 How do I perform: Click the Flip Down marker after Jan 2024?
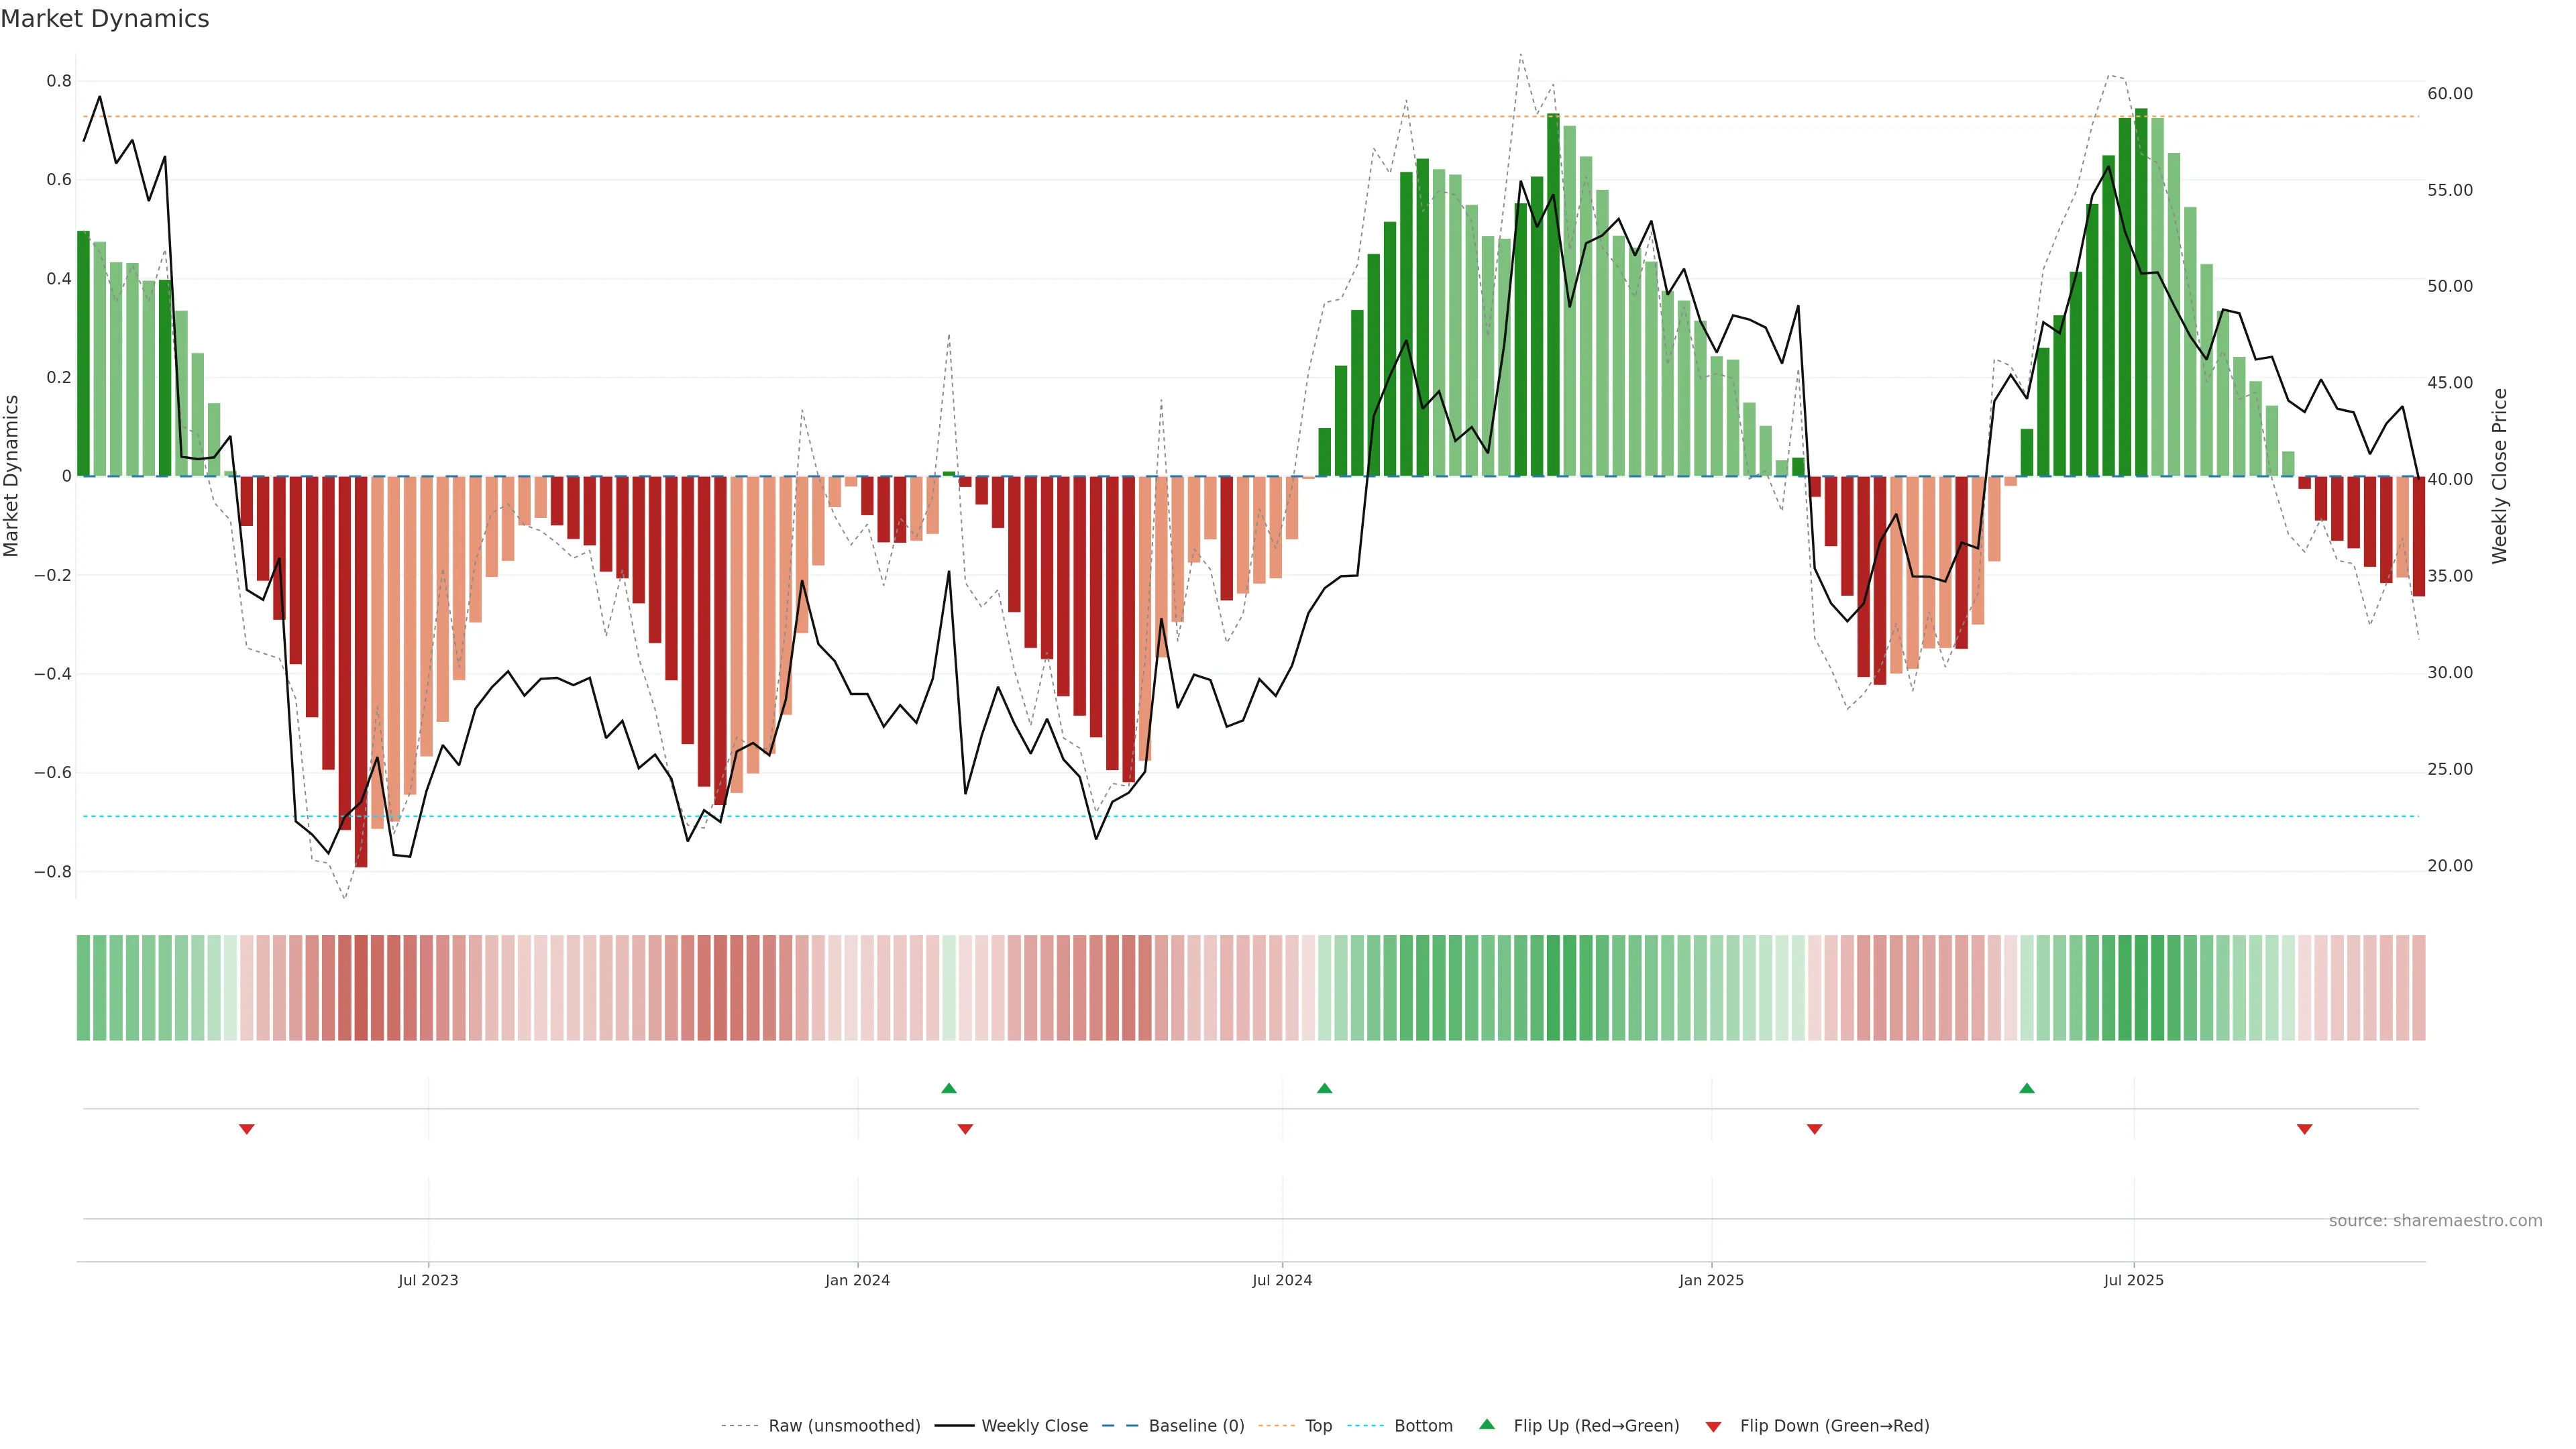pos(965,1129)
